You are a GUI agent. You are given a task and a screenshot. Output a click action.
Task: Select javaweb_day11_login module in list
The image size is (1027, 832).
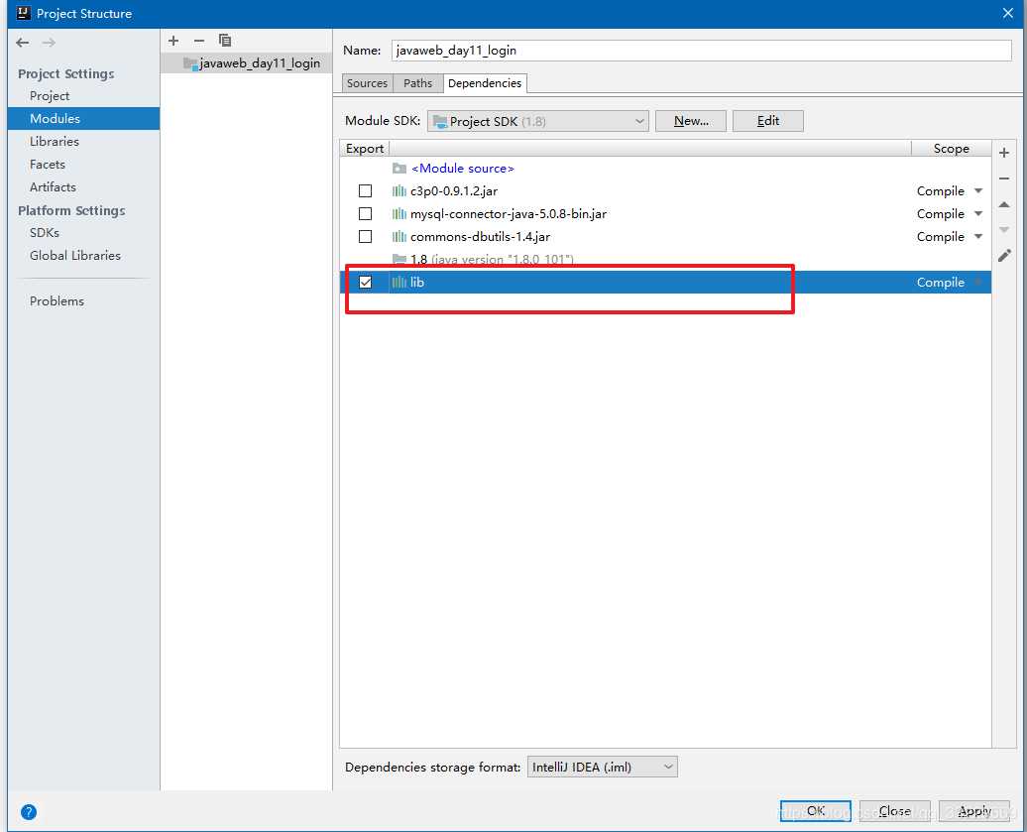tap(246, 63)
